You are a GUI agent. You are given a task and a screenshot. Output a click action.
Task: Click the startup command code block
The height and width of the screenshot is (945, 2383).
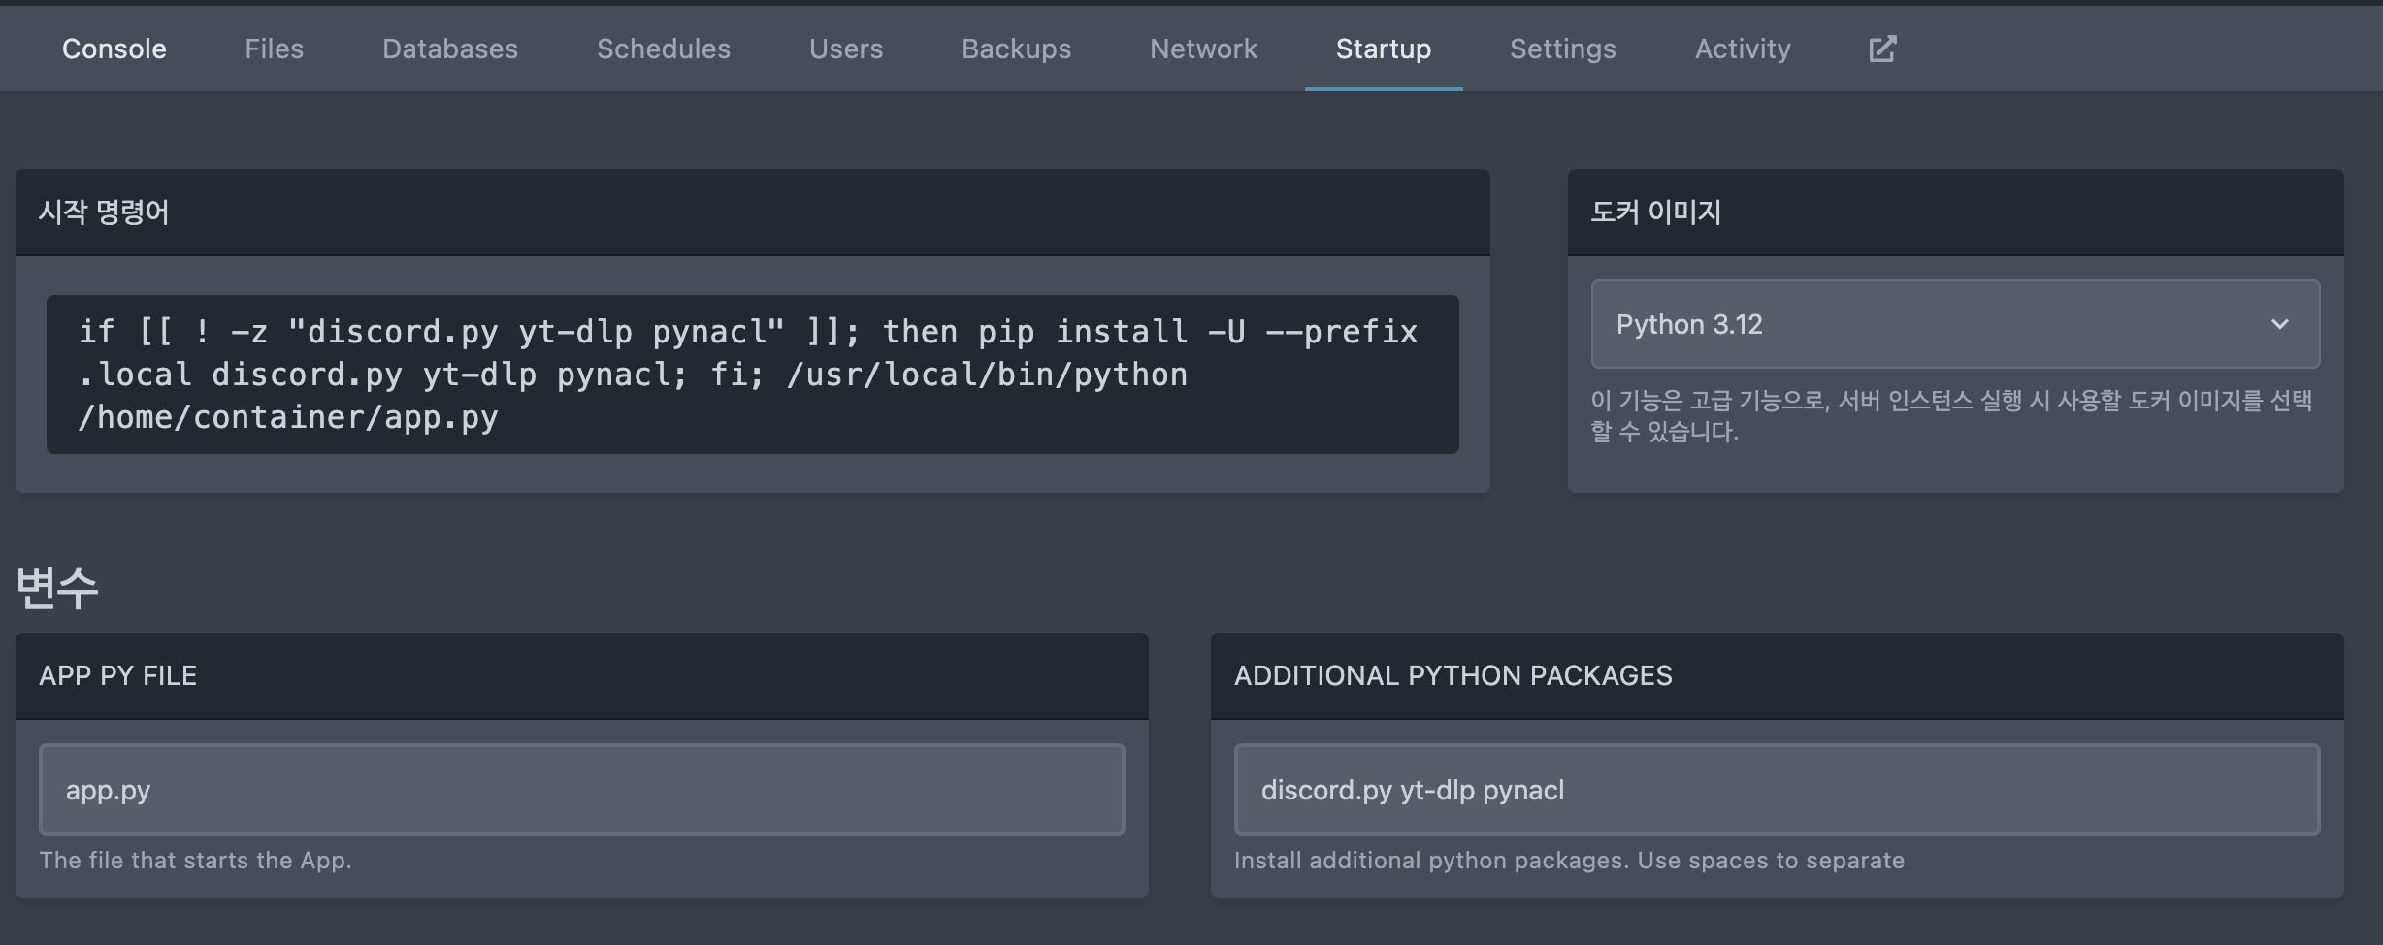click(752, 375)
